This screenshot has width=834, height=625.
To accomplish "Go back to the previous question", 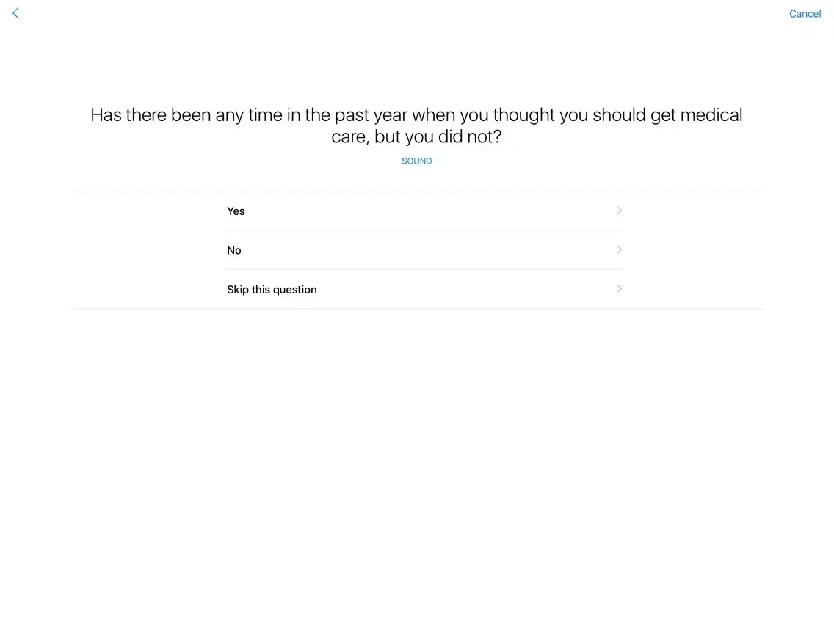I will pos(15,13).
